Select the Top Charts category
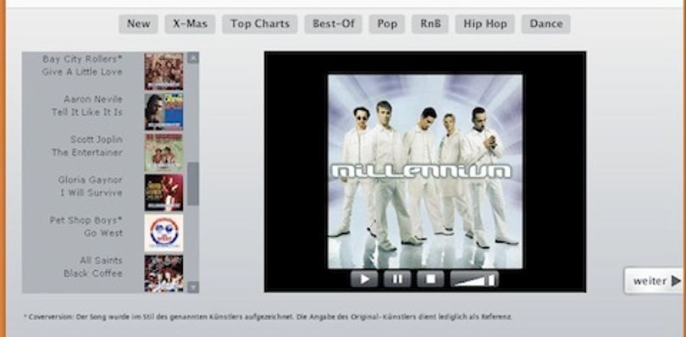Screen dimensions: 686x337 click(x=260, y=24)
